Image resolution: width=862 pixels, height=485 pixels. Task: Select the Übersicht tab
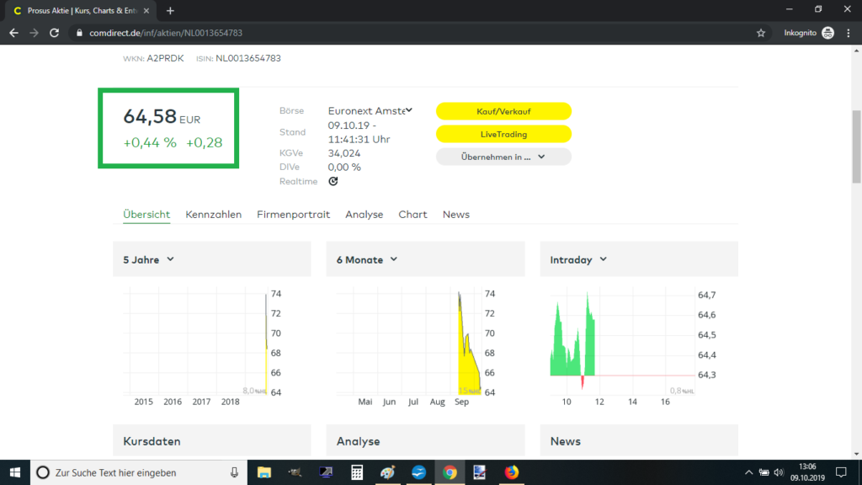(146, 215)
